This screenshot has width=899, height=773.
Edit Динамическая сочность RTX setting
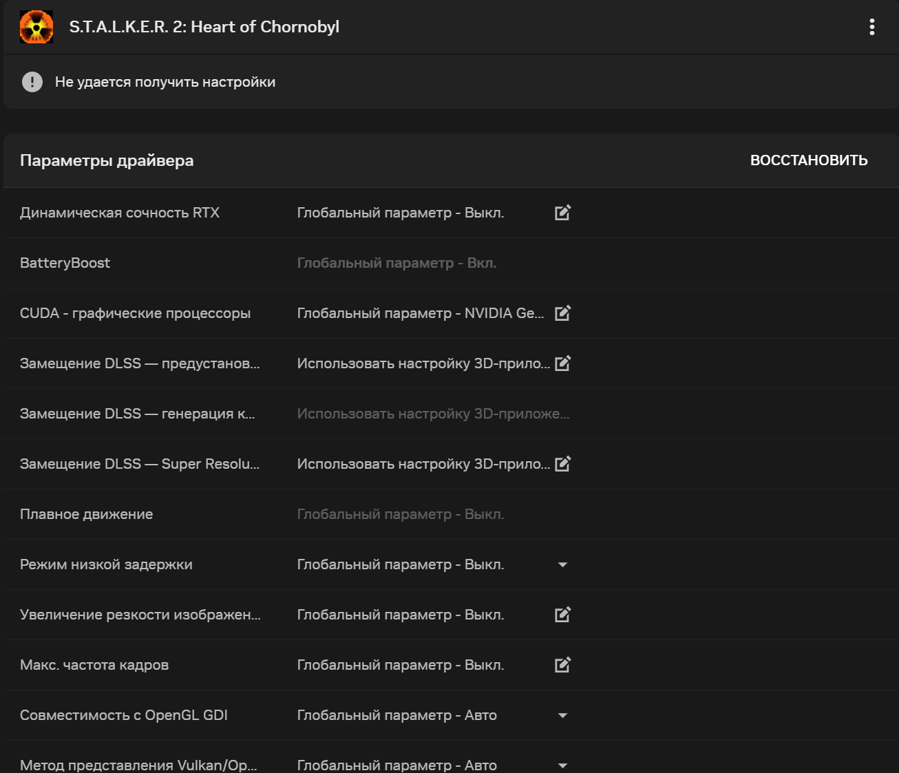point(562,213)
